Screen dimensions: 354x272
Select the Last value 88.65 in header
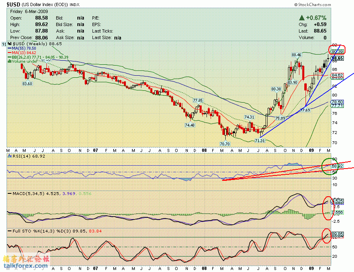point(320,31)
